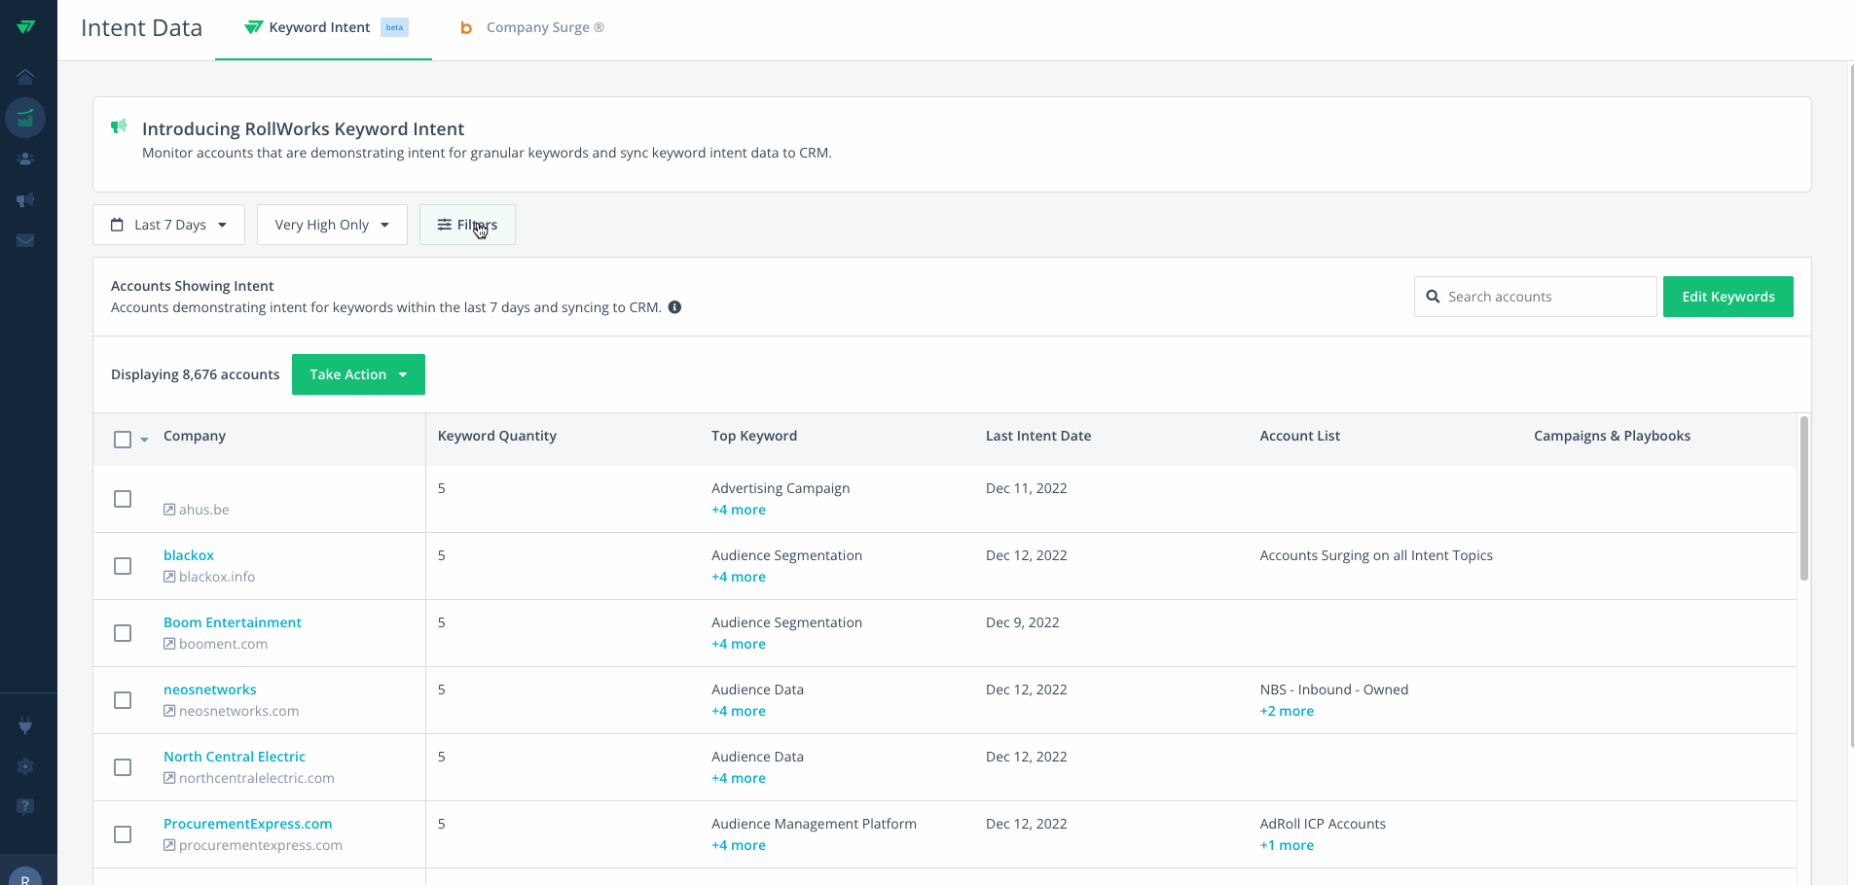1854x885 pixels.
Task: Expand +4 more keywords for blackox
Action: coord(739,577)
